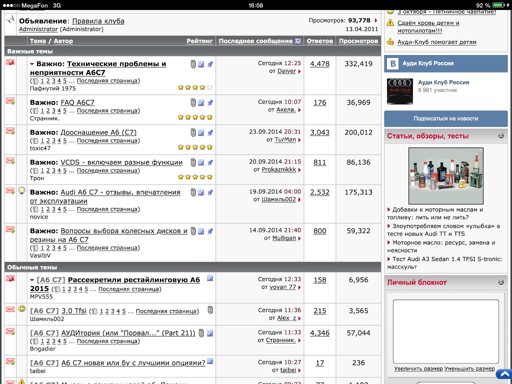512x384 pixels.
Task: Click the battery indicator in status bar
Action: point(499,5)
